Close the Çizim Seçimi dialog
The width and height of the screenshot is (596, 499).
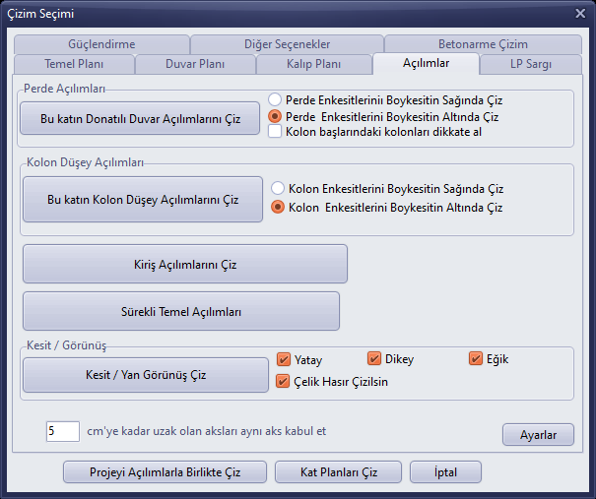(580, 14)
